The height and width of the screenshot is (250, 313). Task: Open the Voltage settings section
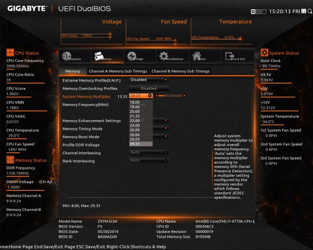click(x=140, y=56)
